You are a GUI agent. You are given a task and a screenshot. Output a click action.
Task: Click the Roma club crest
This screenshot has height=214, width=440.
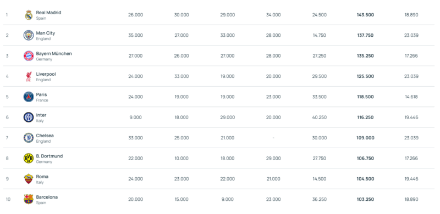point(29,179)
